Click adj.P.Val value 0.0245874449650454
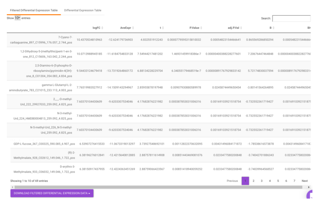 pos(226,87)
